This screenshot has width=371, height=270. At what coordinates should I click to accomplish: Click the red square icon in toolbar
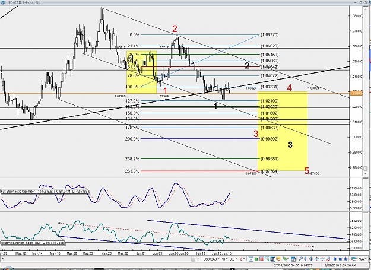(261, 259)
